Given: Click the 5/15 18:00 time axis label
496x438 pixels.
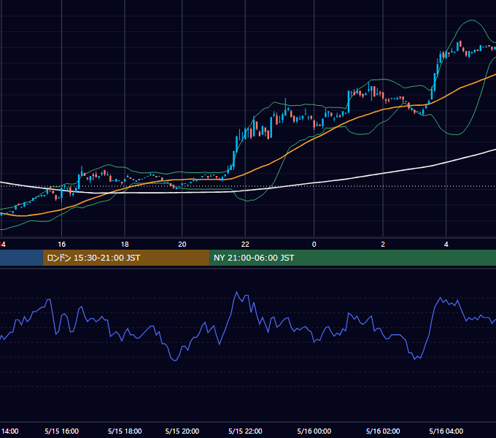Looking at the screenshot, I should tap(125, 431).
